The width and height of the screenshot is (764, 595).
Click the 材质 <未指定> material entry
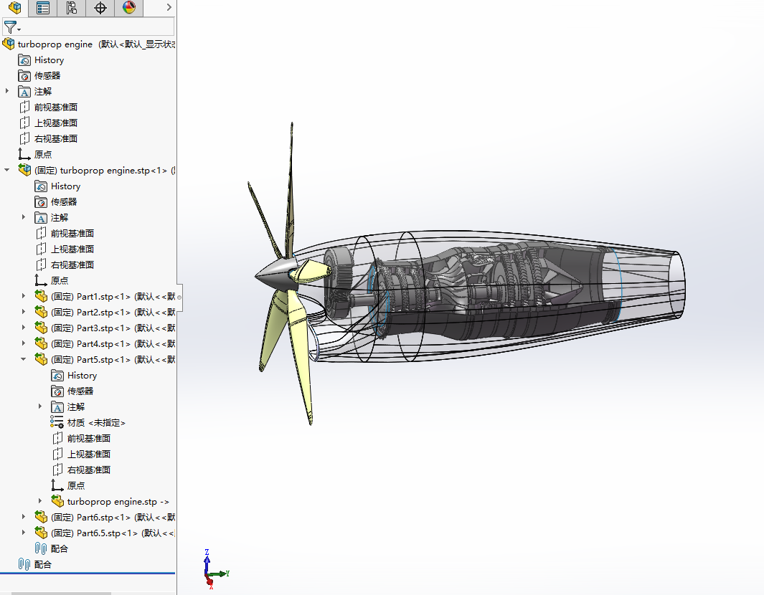(88, 423)
